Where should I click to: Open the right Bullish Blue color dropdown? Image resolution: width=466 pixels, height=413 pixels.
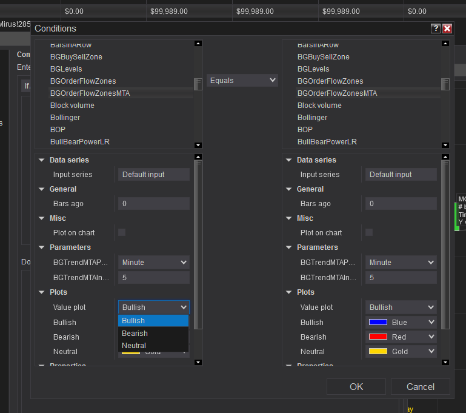[x=401, y=322]
